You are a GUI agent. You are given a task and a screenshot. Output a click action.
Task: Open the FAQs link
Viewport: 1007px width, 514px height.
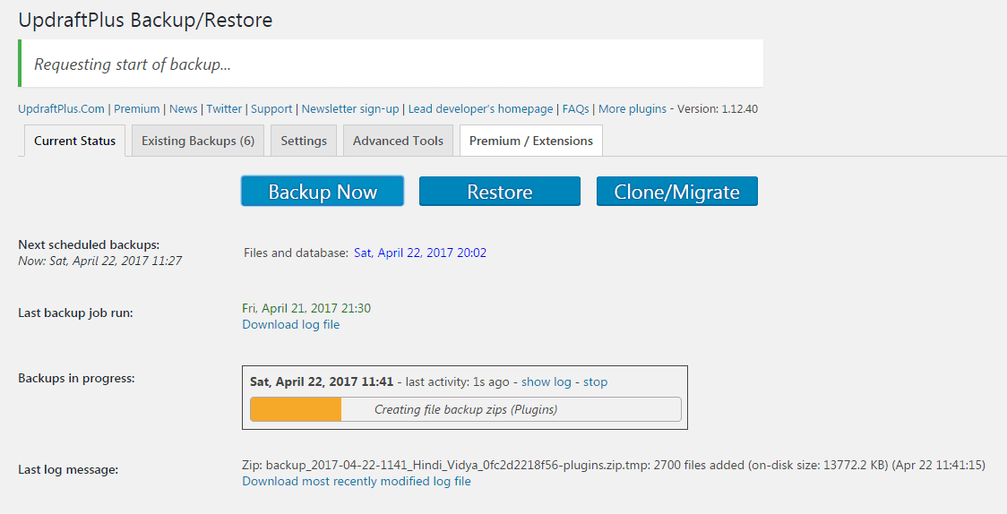click(x=575, y=109)
